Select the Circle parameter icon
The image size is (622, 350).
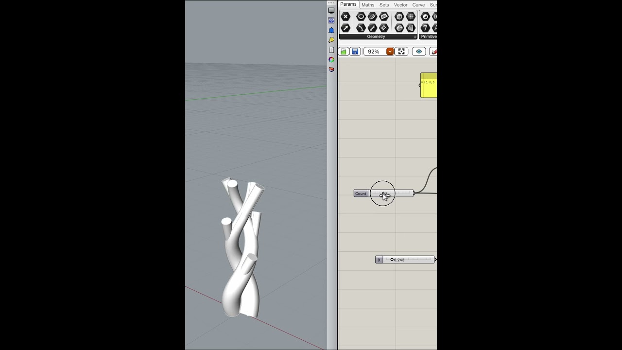pyautogui.click(x=361, y=17)
